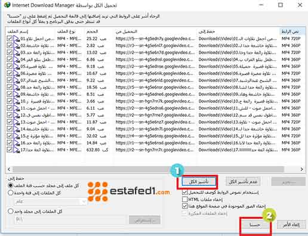Click the video file icon in row 04
Viewport: 308px width, 236px height.
tap(17, 60)
